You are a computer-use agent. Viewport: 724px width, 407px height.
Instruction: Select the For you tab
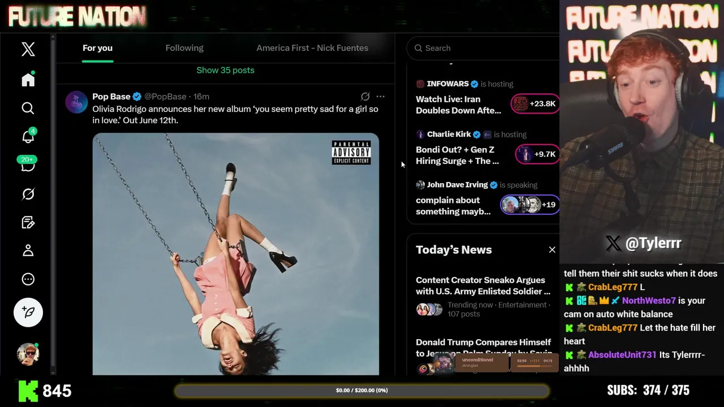click(x=97, y=48)
